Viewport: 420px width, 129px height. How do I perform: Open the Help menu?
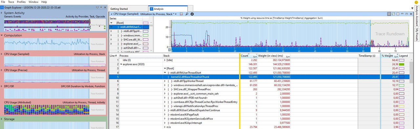(x=44, y=2)
